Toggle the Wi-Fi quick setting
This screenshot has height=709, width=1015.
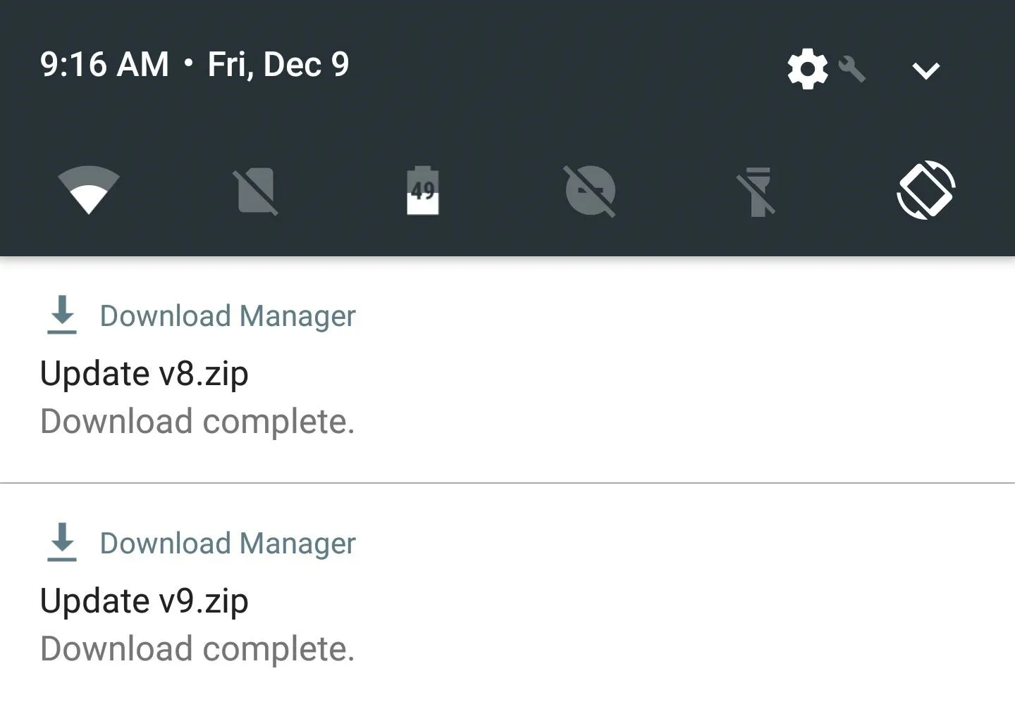pos(89,190)
